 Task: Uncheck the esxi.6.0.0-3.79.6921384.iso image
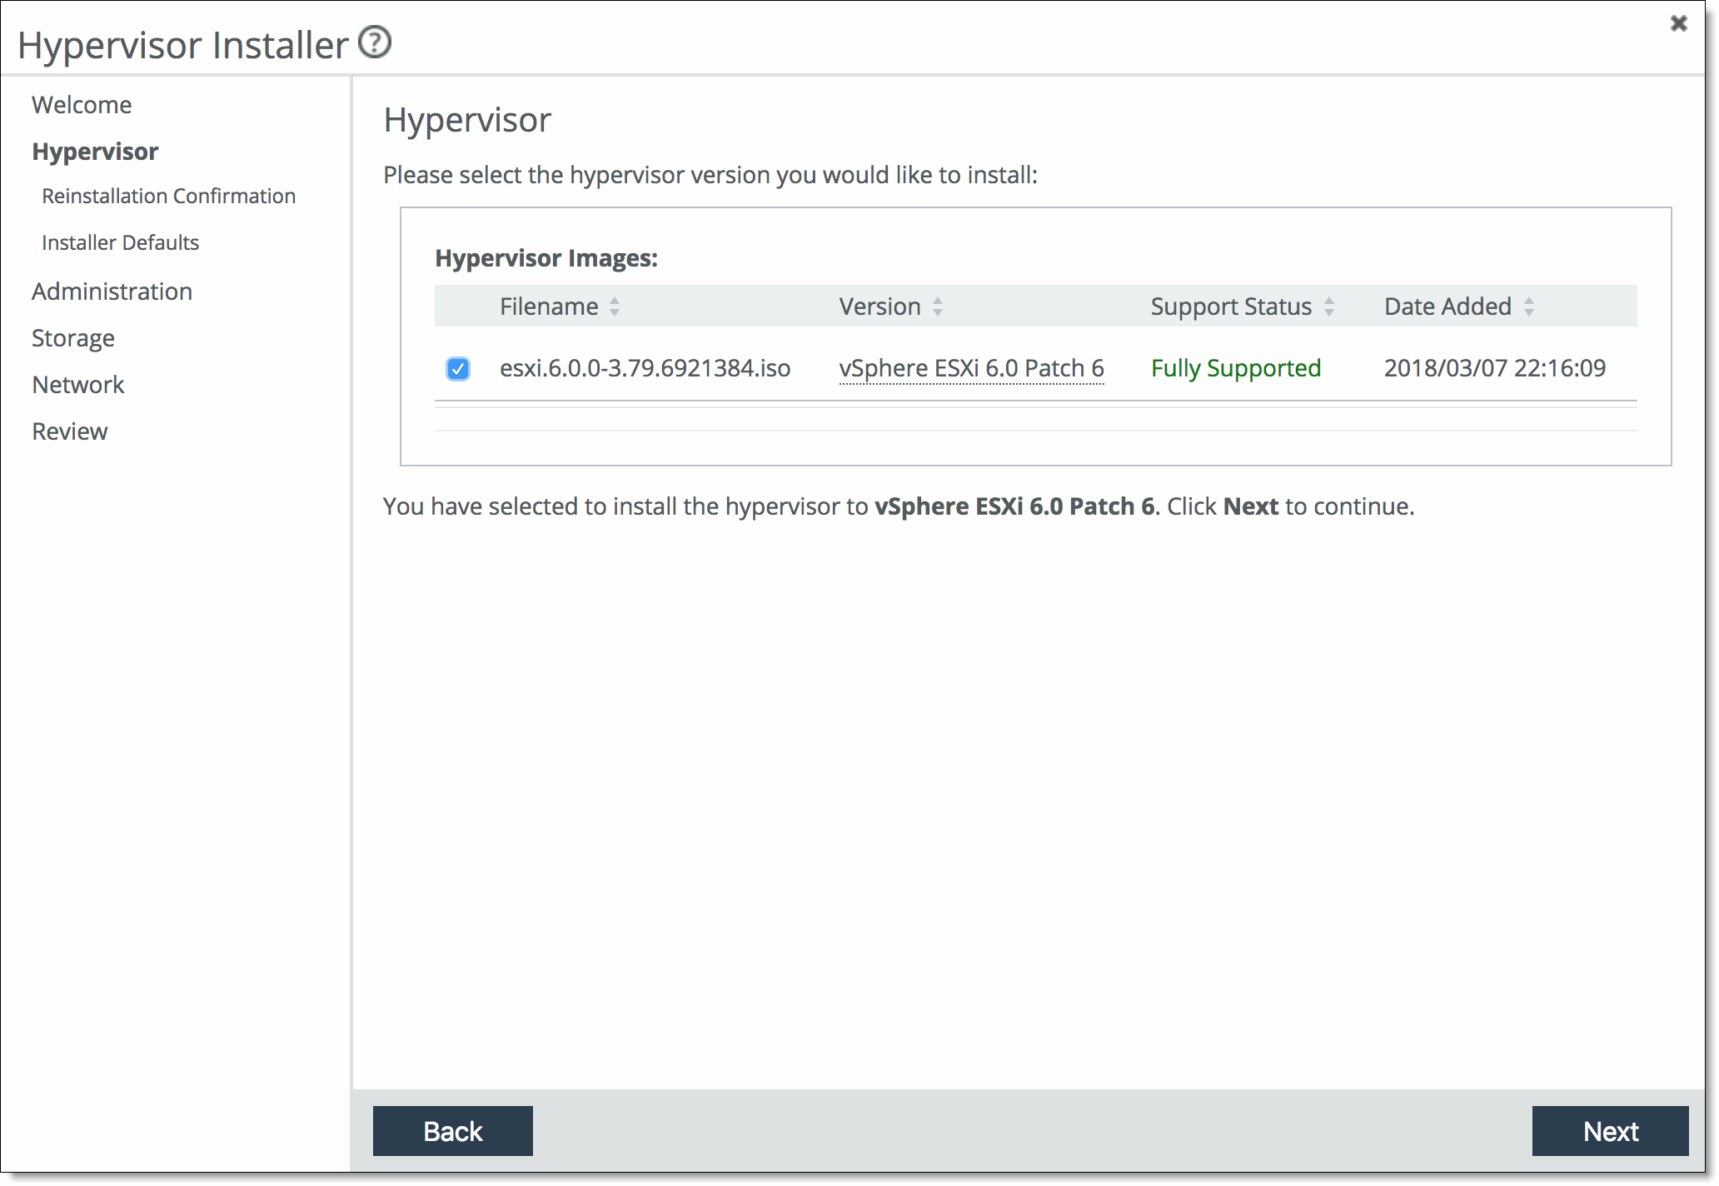tap(457, 369)
